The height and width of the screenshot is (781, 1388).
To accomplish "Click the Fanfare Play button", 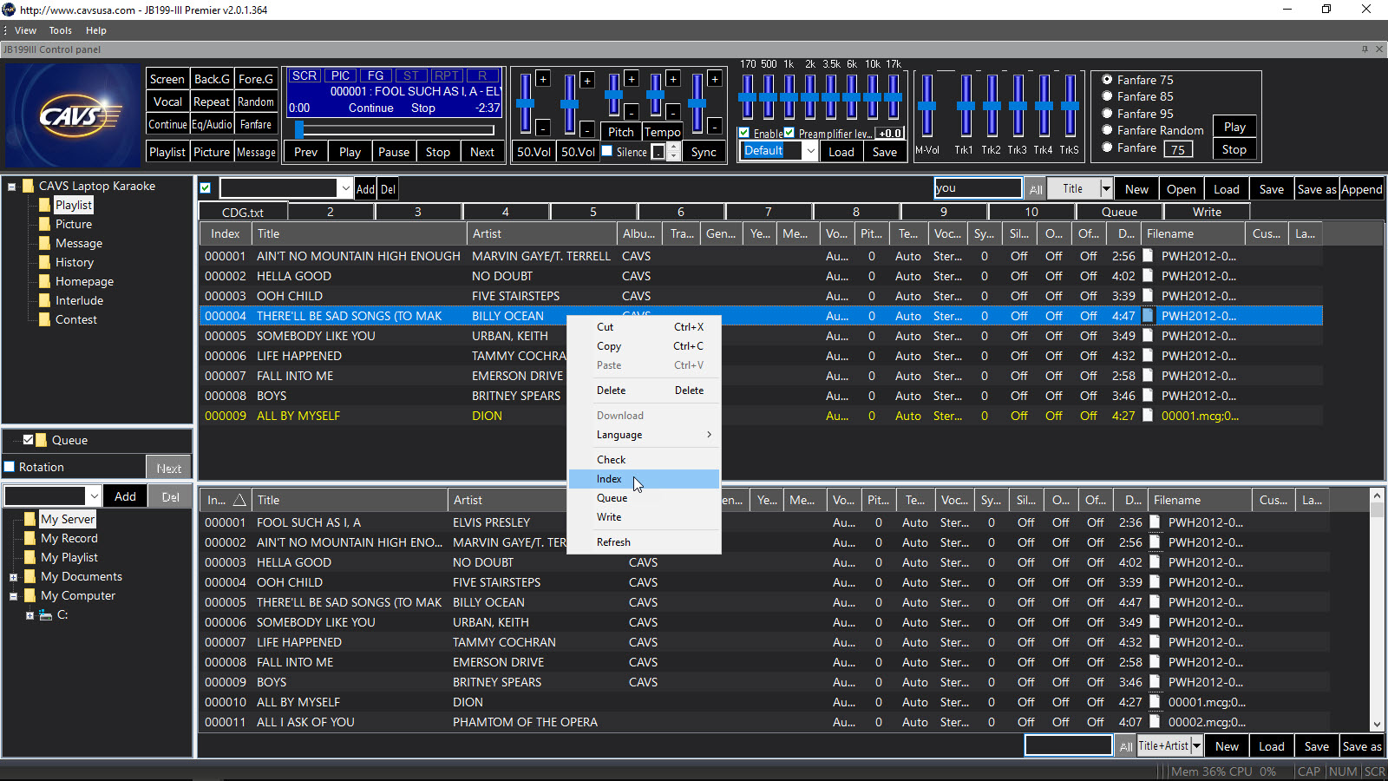I will click(1234, 127).
